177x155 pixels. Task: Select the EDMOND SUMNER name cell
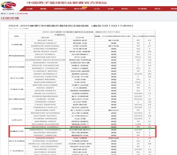pyautogui.click(x=45, y=141)
